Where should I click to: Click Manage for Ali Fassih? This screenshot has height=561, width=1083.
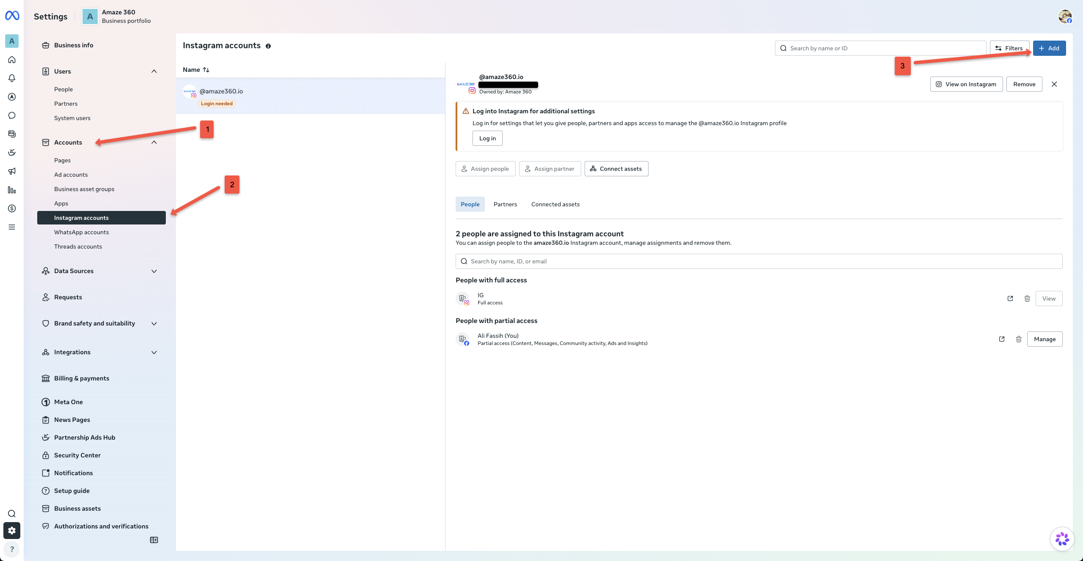click(1045, 339)
